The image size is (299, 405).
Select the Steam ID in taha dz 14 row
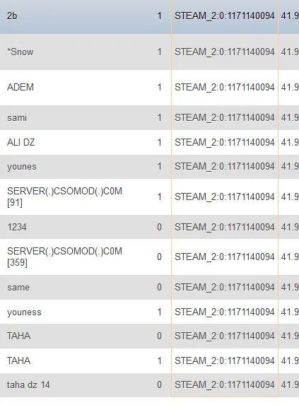(x=225, y=385)
